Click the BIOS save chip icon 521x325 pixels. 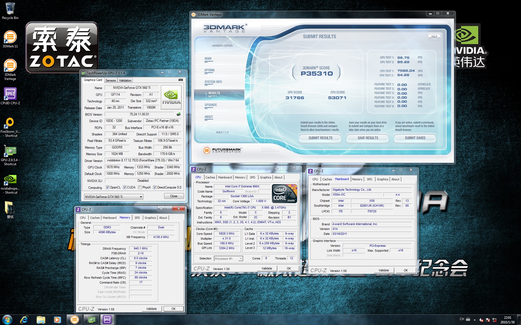[x=179, y=114]
